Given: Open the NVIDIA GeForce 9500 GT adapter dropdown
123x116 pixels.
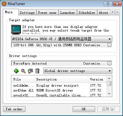Looking at the screenshot, I should tap(62, 39).
